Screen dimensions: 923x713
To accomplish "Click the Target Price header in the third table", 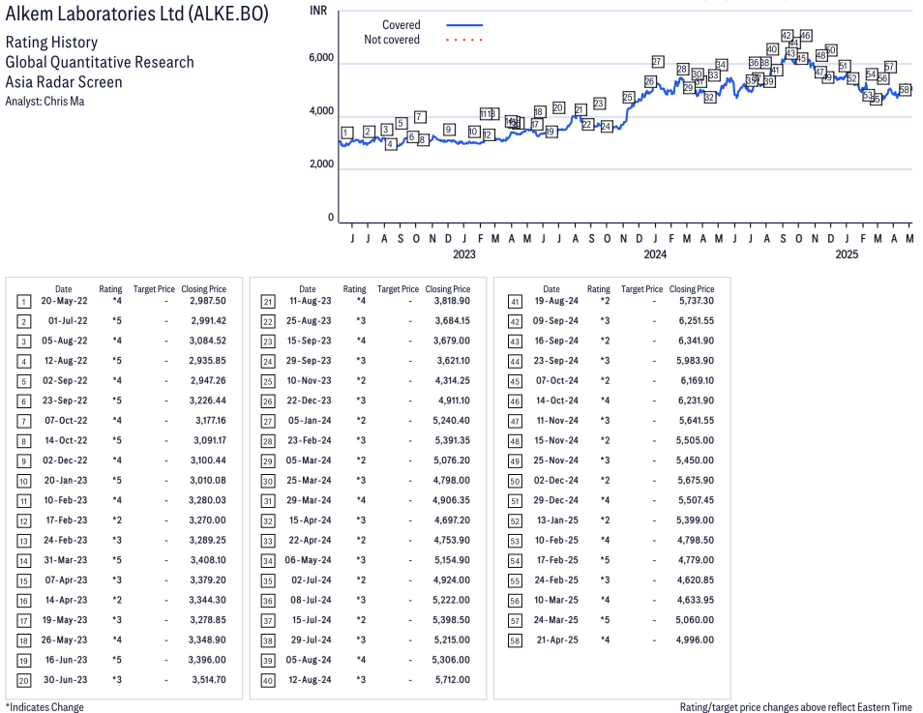I will point(641,289).
